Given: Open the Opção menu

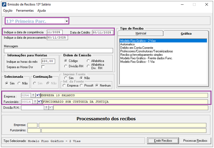Looking at the screenshot, I should 8,11.
